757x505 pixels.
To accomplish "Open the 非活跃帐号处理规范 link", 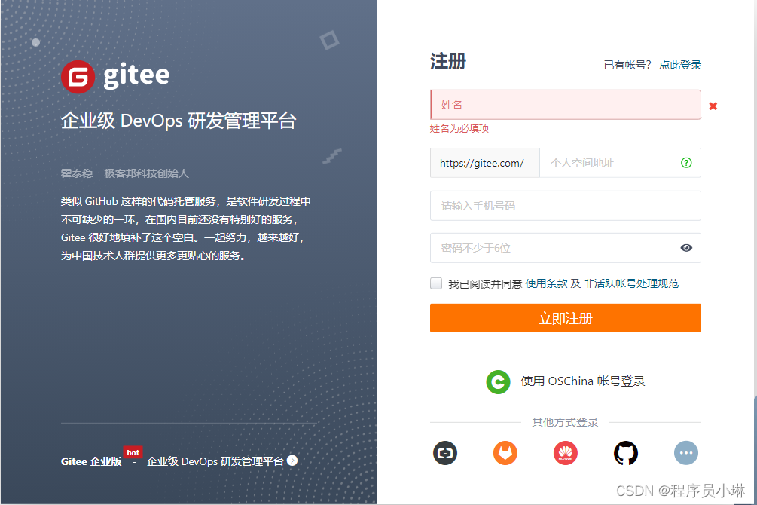I will pos(631,283).
